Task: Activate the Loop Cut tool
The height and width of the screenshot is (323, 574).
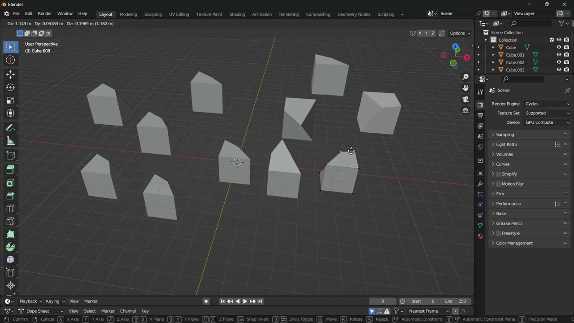Action: coord(11,209)
